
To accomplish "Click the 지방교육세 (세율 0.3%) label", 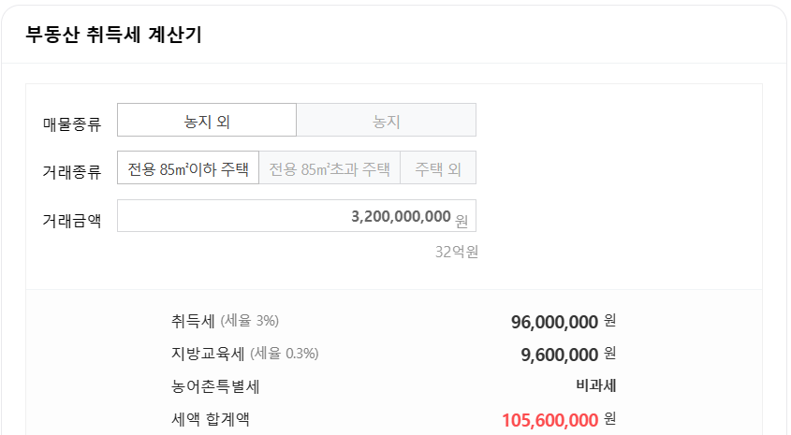I will (244, 354).
